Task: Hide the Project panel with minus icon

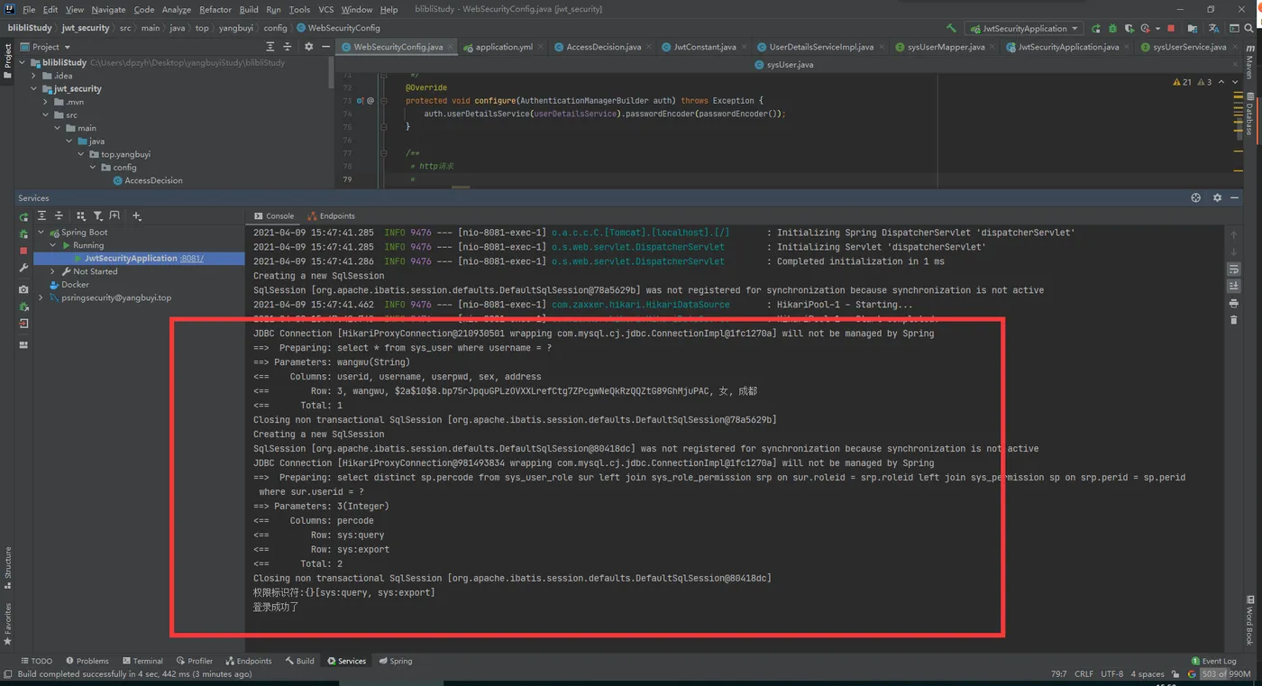Action: [x=325, y=47]
